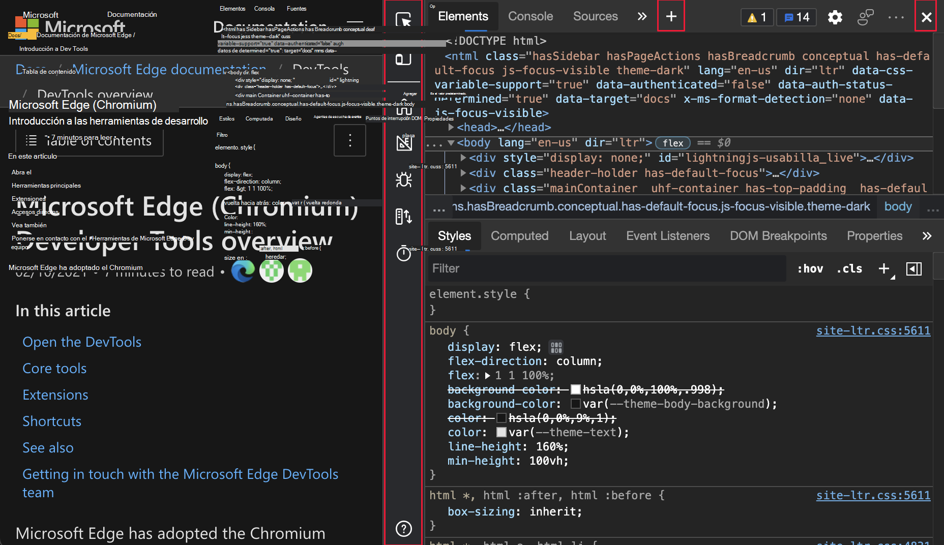The width and height of the screenshot is (944, 545).
Task: Open the Computed pane tab
Action: (519, 236)
